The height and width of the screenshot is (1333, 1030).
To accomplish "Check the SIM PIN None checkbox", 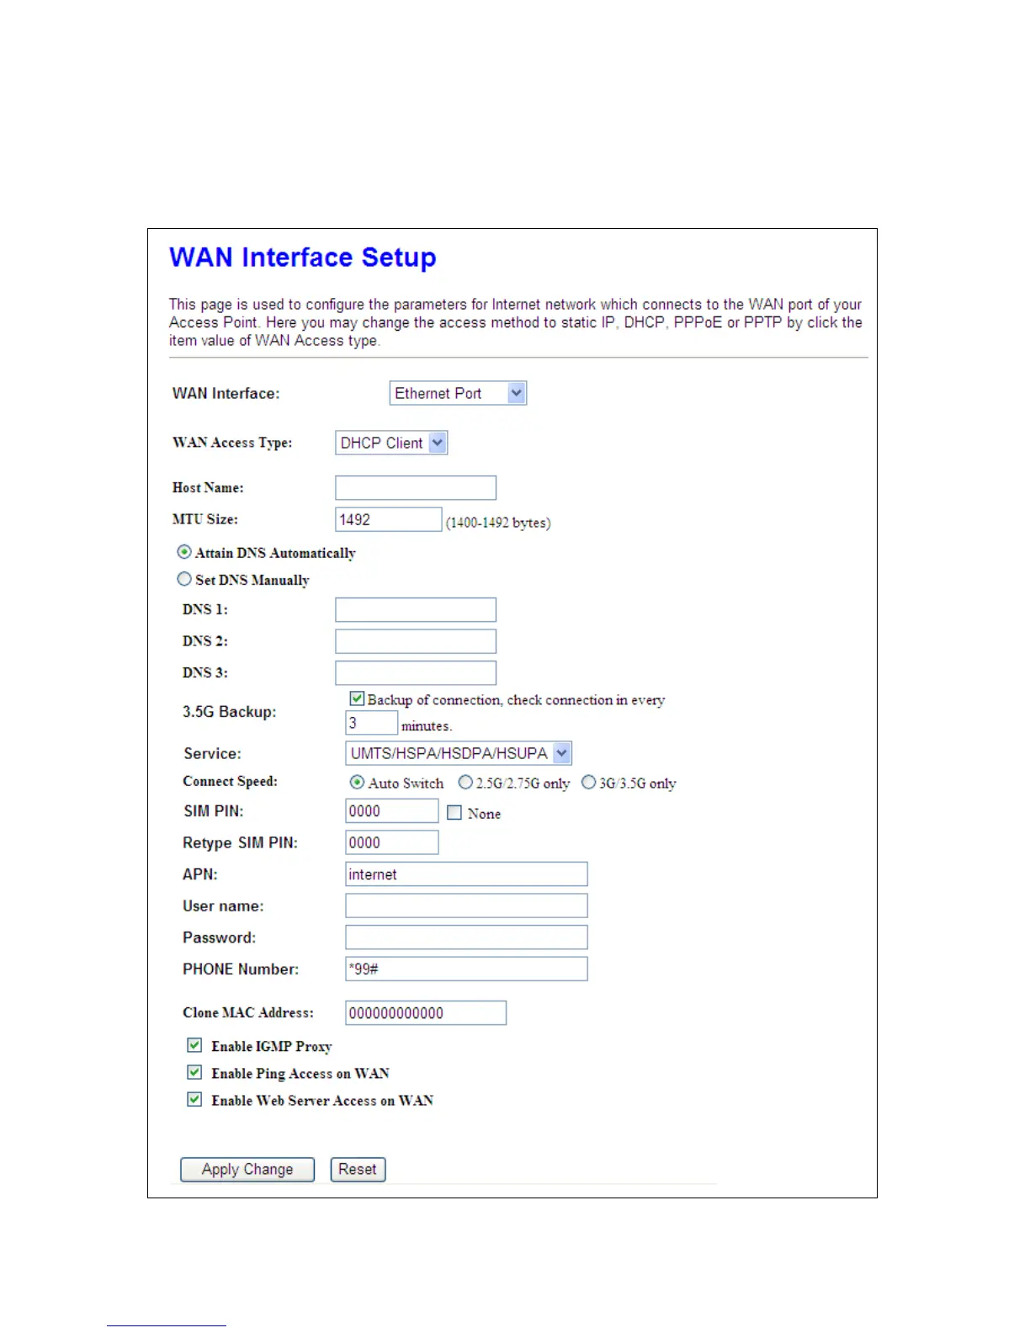I will click(454, 813).
